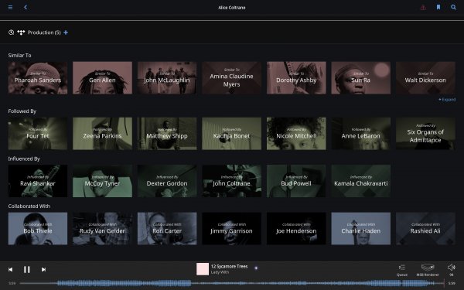
Task: Open Geri Allen artist card
Action: click(102, 78)
